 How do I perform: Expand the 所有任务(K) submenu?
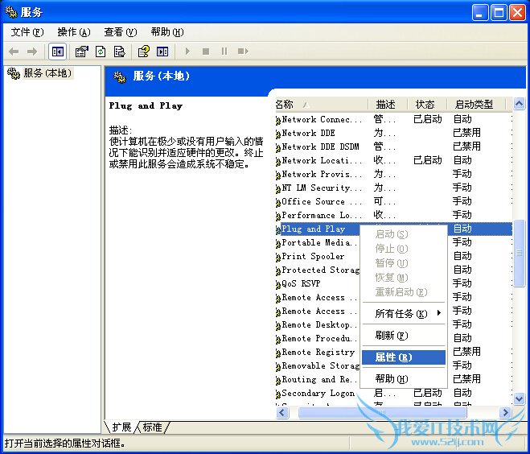click(404, 314)
